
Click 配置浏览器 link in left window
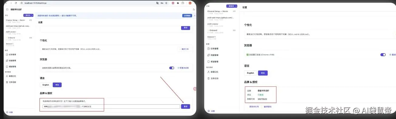coord(183,68)
